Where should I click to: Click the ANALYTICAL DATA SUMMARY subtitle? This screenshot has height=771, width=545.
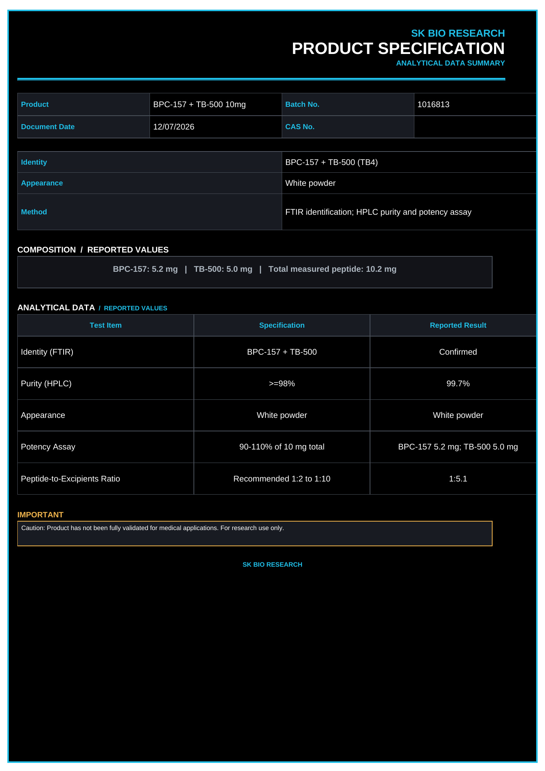click(x=450, y=63)
